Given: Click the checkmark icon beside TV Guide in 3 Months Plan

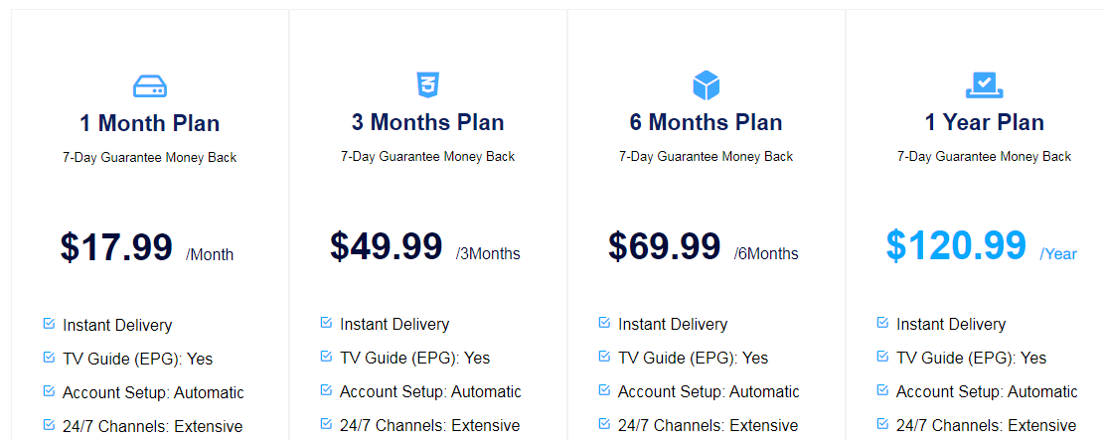Looking at the screenshot, I should (326, 356).
